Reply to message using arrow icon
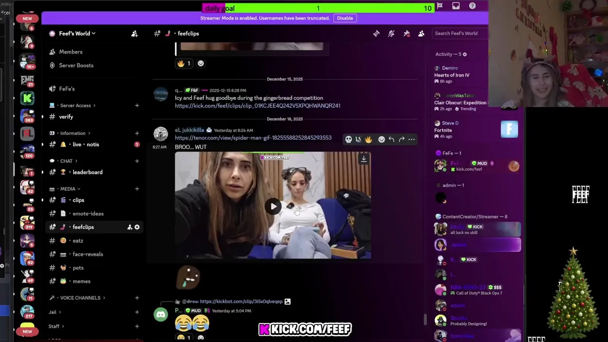Screen dimensions: 608x342 [x=391, y=139]
